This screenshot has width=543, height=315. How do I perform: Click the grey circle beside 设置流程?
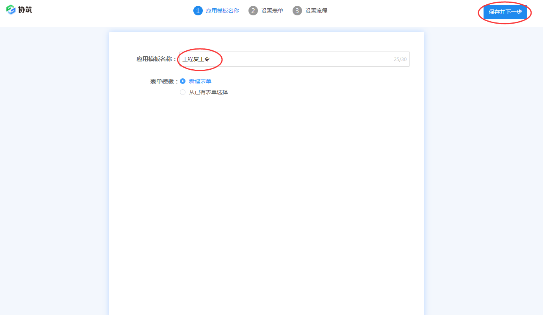click(298, 11)
